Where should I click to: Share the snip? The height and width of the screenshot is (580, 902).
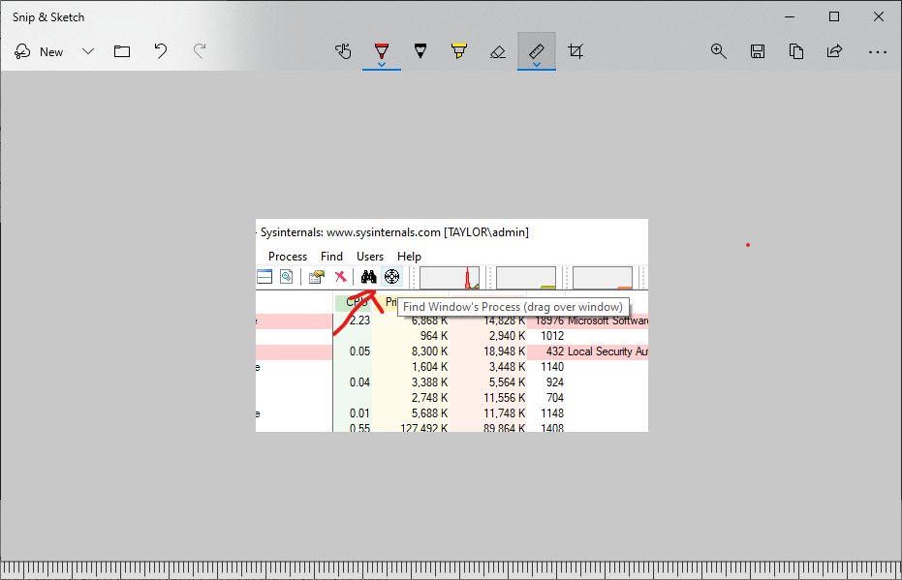click(x=835, y=51)
